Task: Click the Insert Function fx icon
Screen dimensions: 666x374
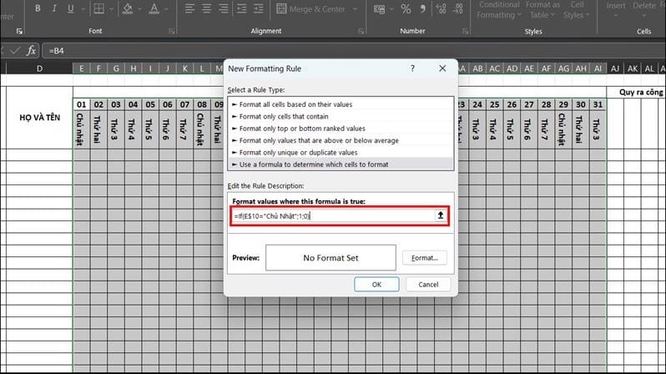Action: pyautogui.click(x=31, y=51)
